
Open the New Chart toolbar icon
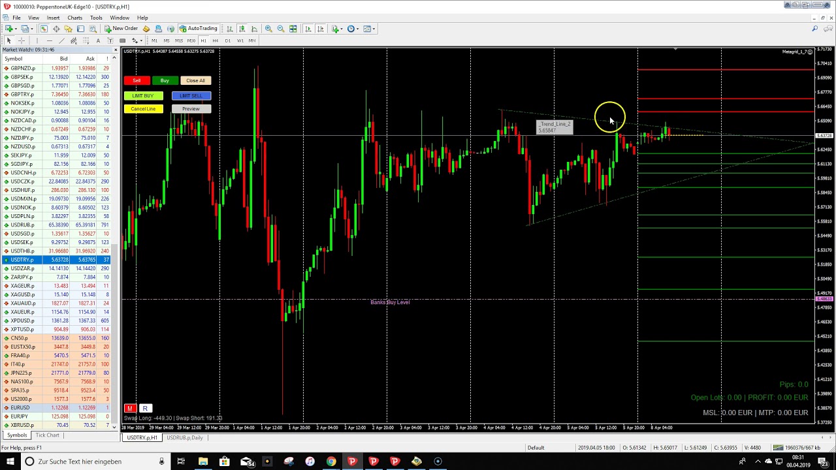[8, 29]
